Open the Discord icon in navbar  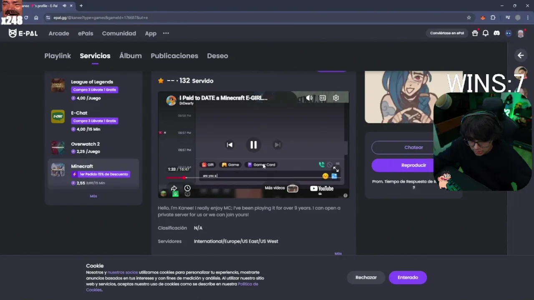tap(496, 33)
